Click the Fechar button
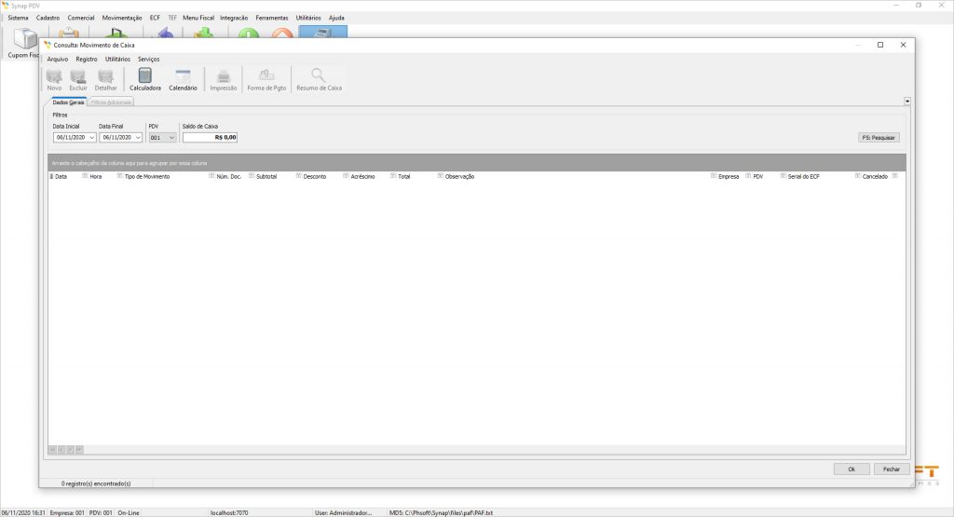Screen dimensions: 954x517 pyautogui.click(x=891, y=469)
